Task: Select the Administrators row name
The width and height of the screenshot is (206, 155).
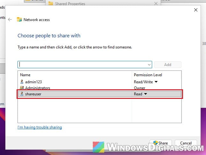Action: (x=38, y=88)
